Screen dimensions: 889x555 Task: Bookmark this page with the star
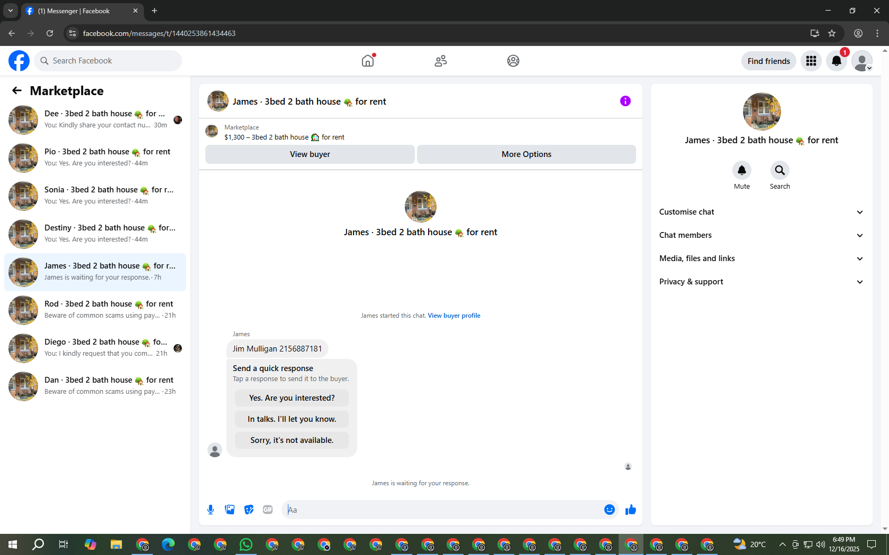coord(832,33)
